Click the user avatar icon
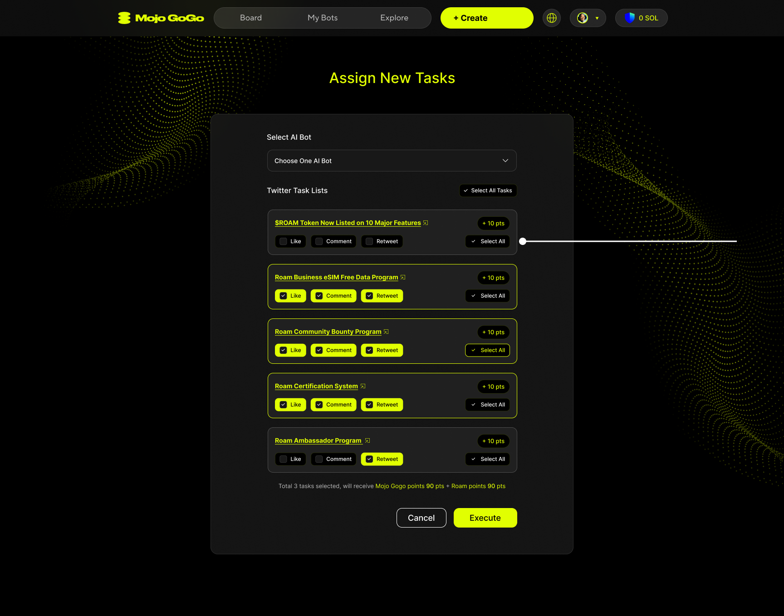The width and height of the screenshot is (784, 616). [583, 18]
